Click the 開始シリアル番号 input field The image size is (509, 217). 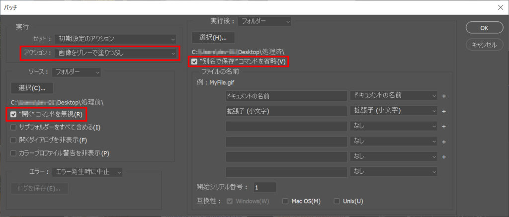coord(264,188)
